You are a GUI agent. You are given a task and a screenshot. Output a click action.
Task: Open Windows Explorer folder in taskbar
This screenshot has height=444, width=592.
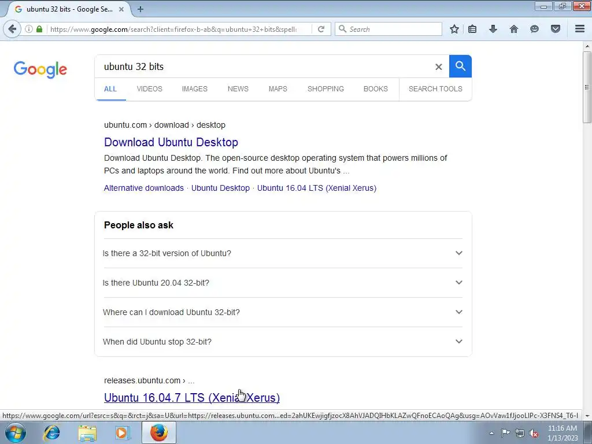(x=87, y=433)
